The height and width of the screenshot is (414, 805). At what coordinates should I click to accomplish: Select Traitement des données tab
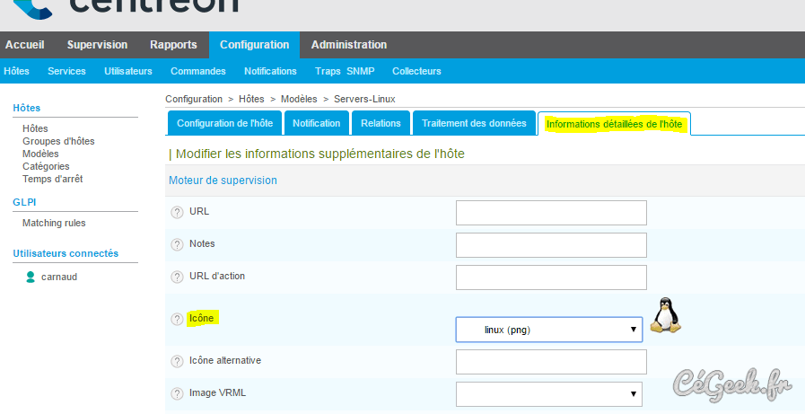pos(474,123)
